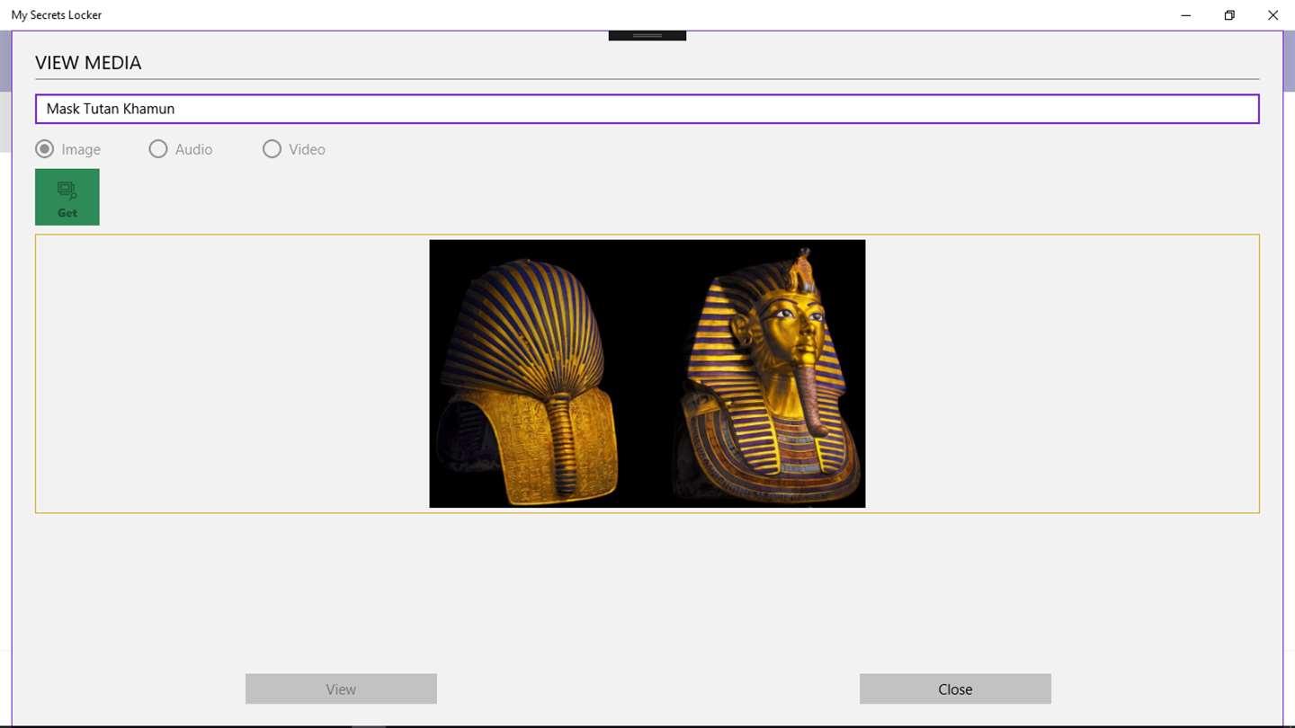This screenshot has height=728, width=1295.
Task: Click the grayed-out View button
Action: [x=341, y=688]
